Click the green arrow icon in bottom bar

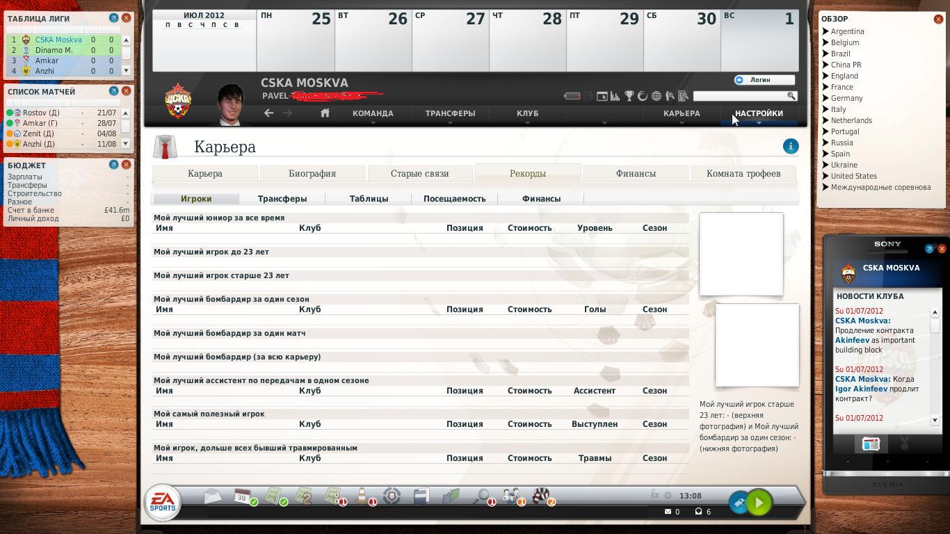451,496
